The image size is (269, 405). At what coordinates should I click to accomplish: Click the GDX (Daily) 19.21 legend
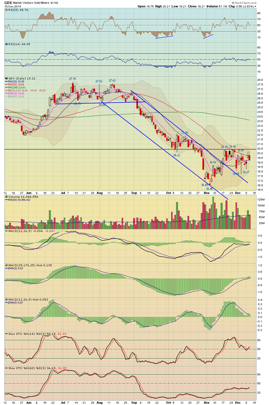20,78
